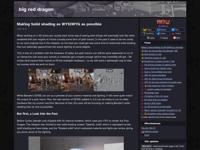The height and width of the screenshot is (150, 200).
Task: Open camera angles post link
Action: coord(159,89)
